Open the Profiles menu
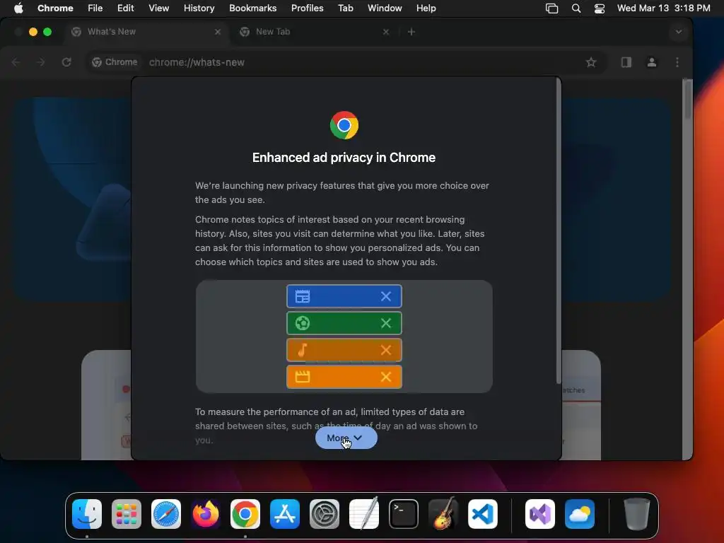Image resolution: width=724 pixels, height=543 pixels. point(307,8)
